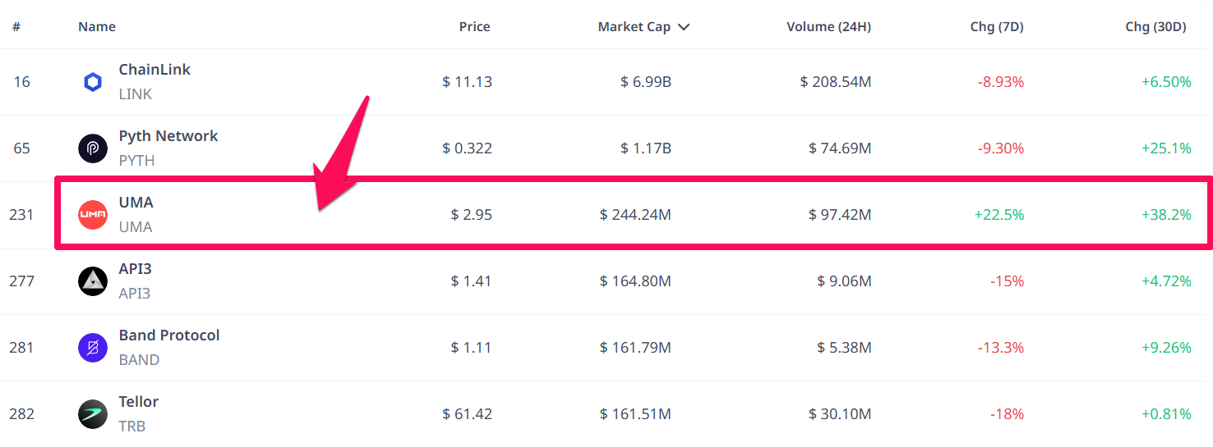Toggle Market Cap sort arrow
Image resolution: width=1213 pixels, height=447 pixels.
[x=684, y=27]
